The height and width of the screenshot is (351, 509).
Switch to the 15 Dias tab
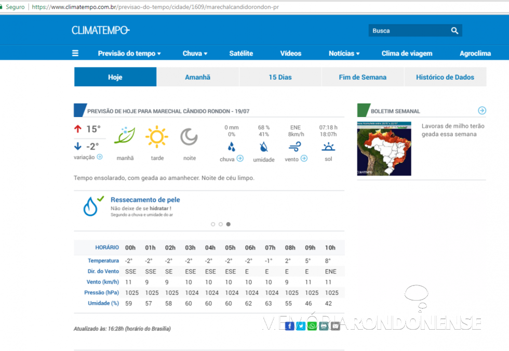(x=280, y=76)
